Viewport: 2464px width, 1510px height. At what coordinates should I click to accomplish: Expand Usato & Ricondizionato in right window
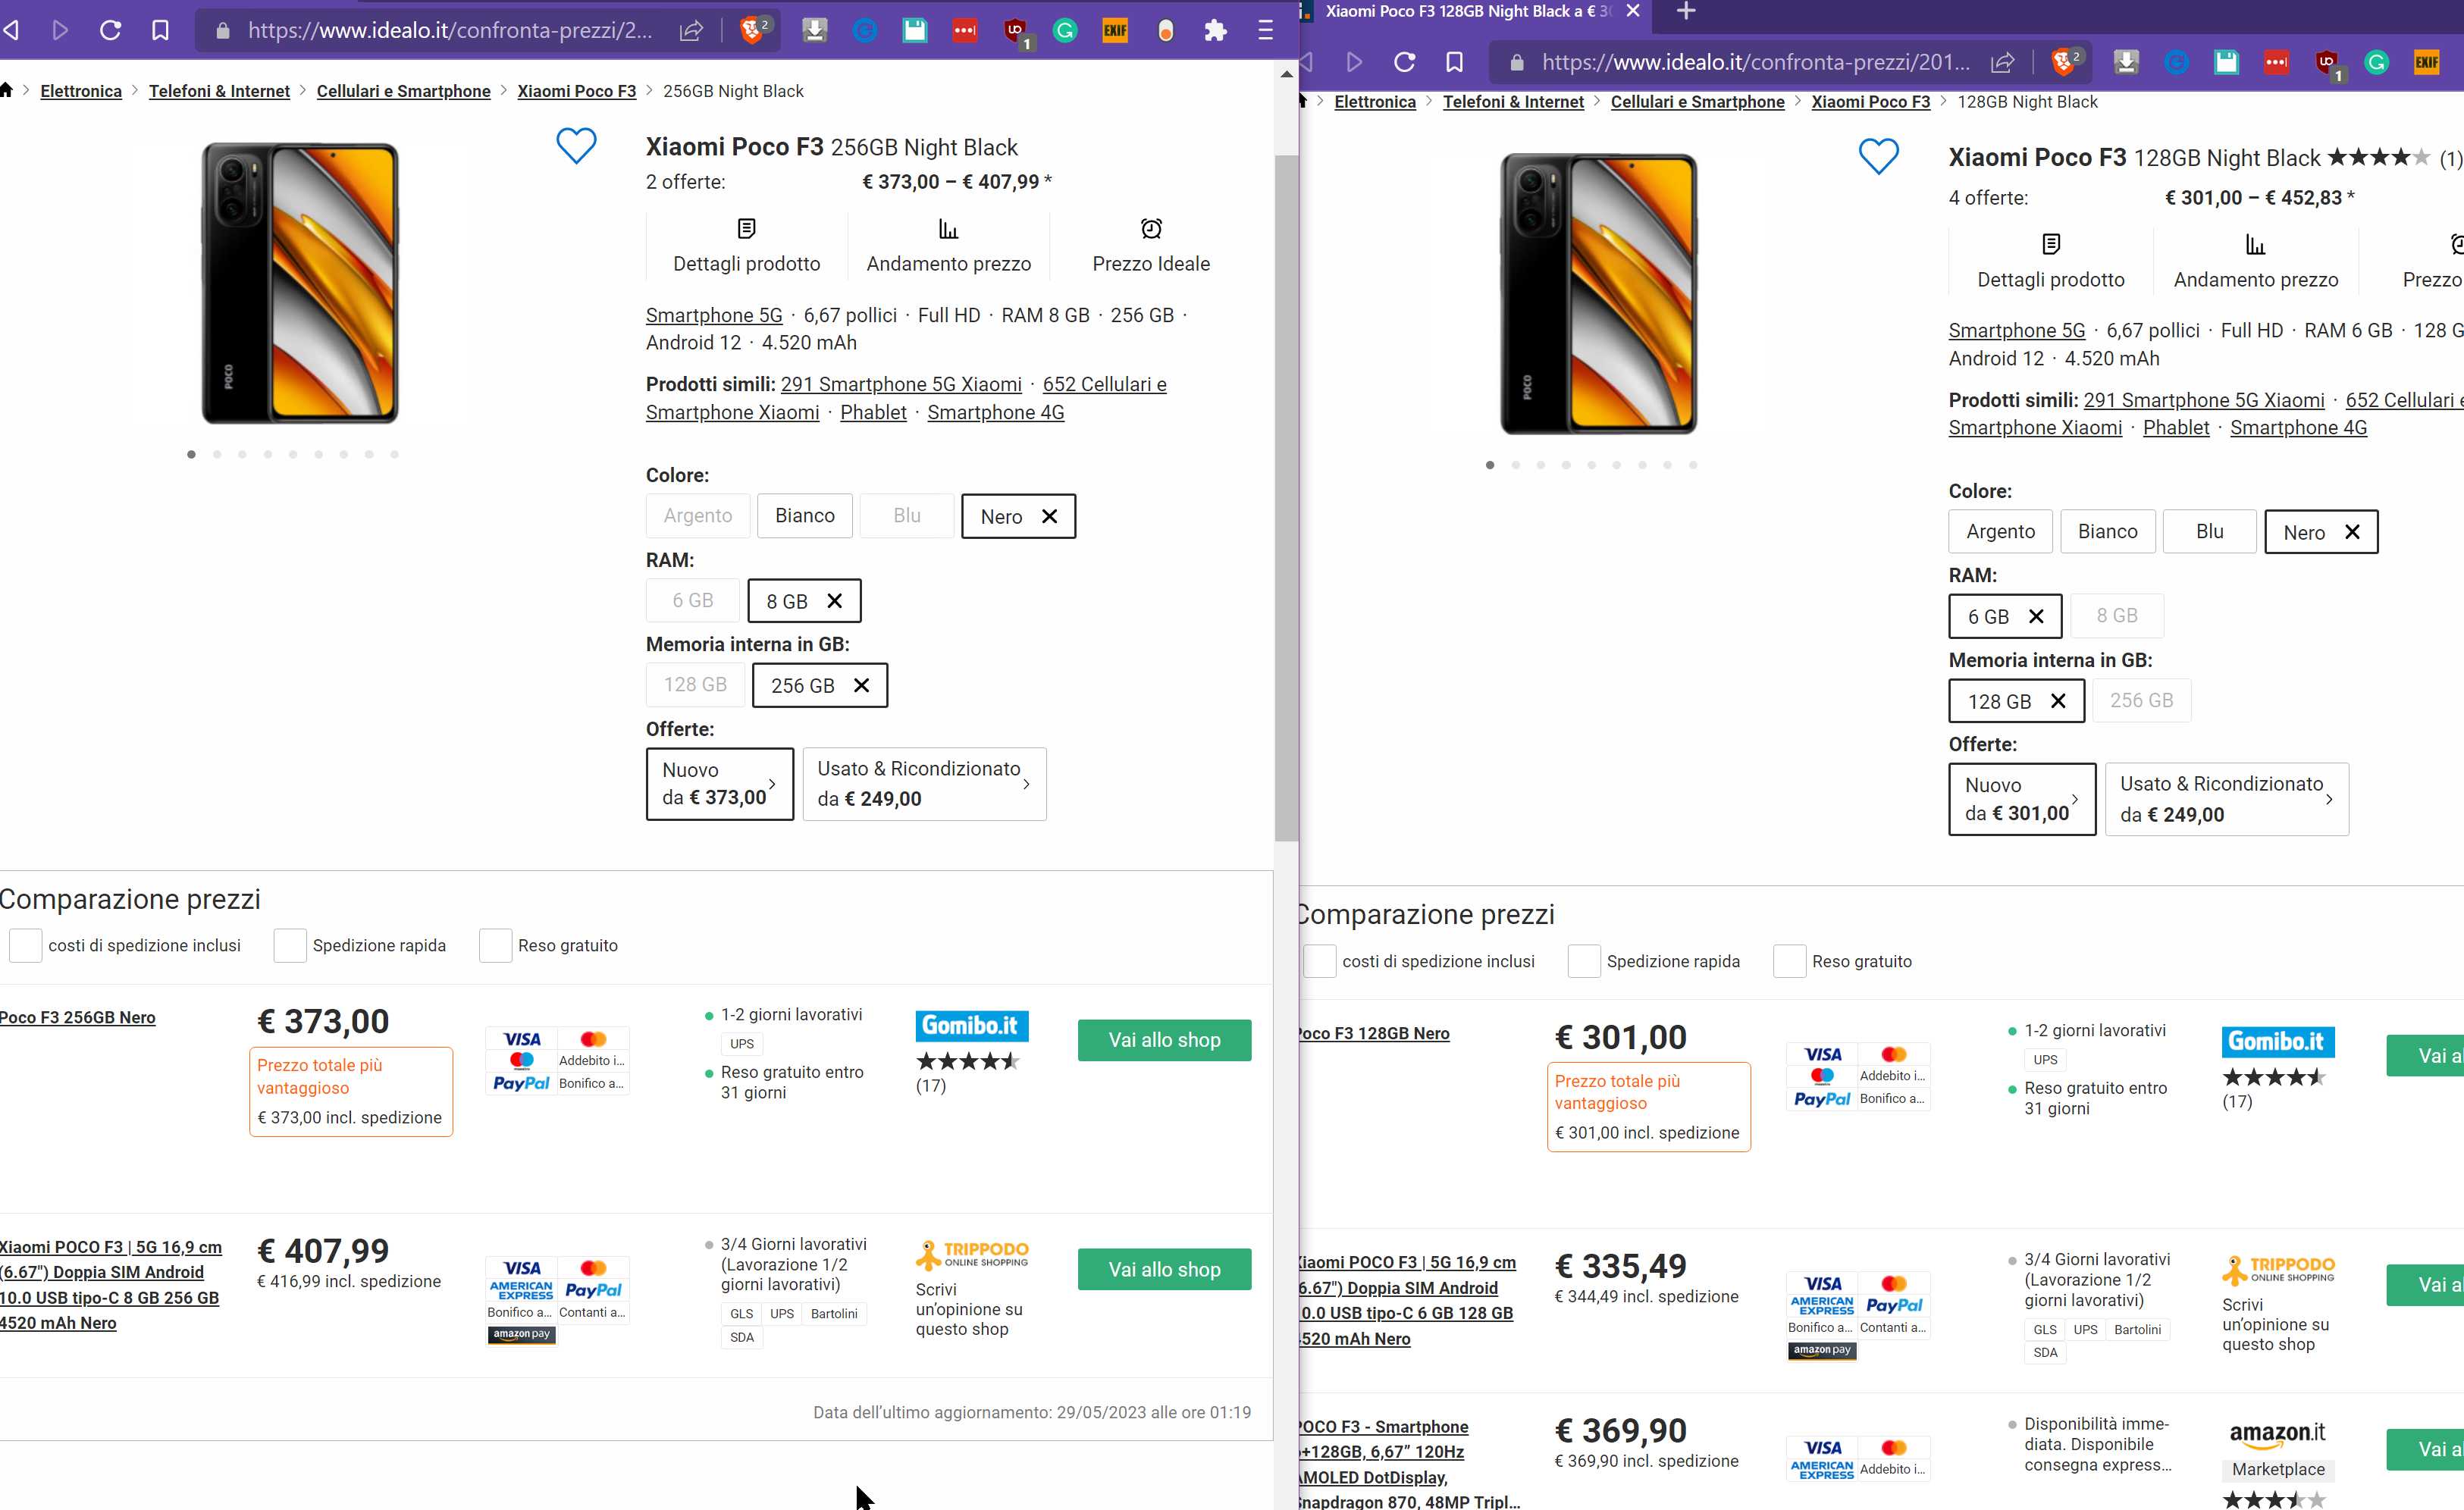tap(2226, 799)
